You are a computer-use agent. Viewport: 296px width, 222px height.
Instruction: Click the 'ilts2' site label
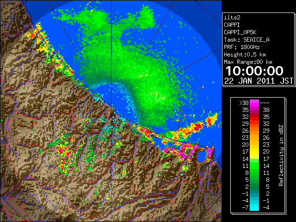point(232,18)
